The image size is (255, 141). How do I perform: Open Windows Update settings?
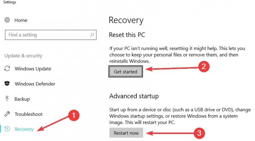point(33,69)
